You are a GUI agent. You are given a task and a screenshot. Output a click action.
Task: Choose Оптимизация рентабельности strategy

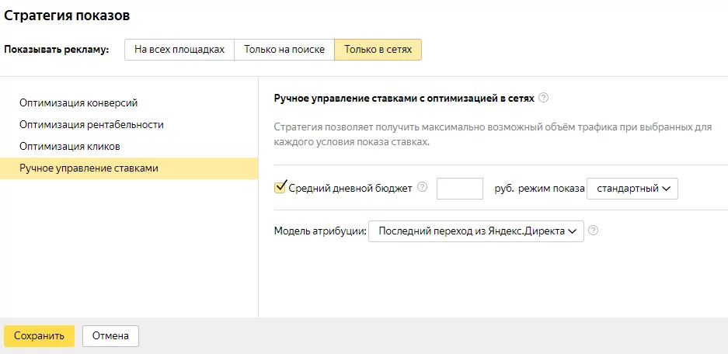click(129, 125)
